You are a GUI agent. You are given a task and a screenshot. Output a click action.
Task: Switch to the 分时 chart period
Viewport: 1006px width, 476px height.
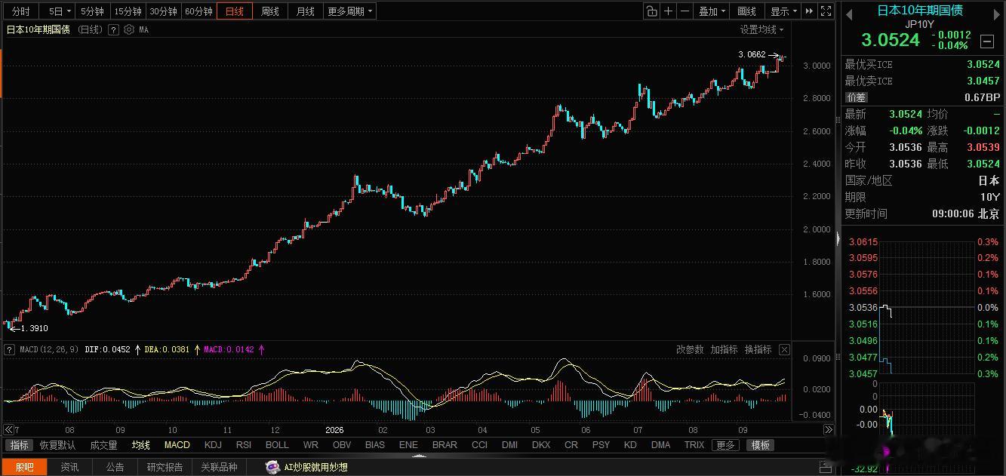click(x=21, y=11)
